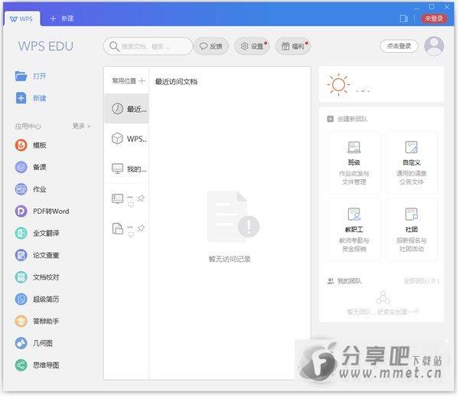
Task: Open 设置 settings
Action: point(252,46)
